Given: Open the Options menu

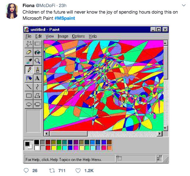Looking at the screenshot, I should (x=78, y=36).
